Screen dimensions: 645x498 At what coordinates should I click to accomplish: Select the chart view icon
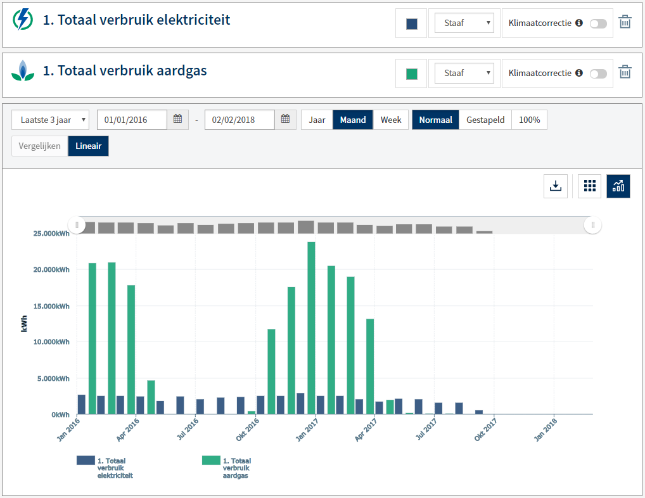(x=618, y=186)
